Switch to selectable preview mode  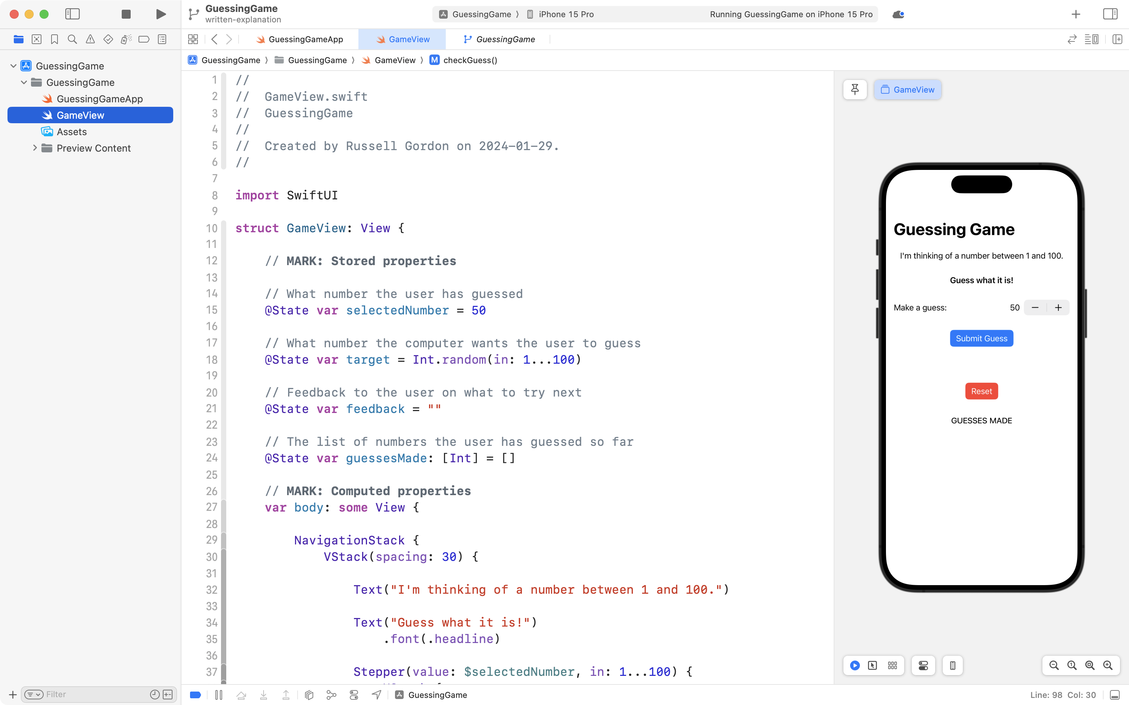(872, 665)
